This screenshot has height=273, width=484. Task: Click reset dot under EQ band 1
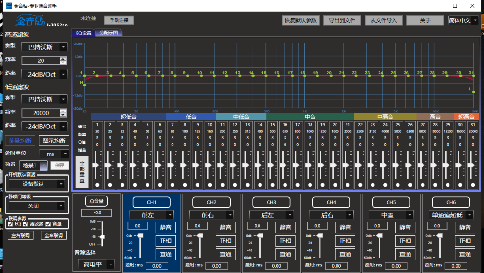[97, 185]
